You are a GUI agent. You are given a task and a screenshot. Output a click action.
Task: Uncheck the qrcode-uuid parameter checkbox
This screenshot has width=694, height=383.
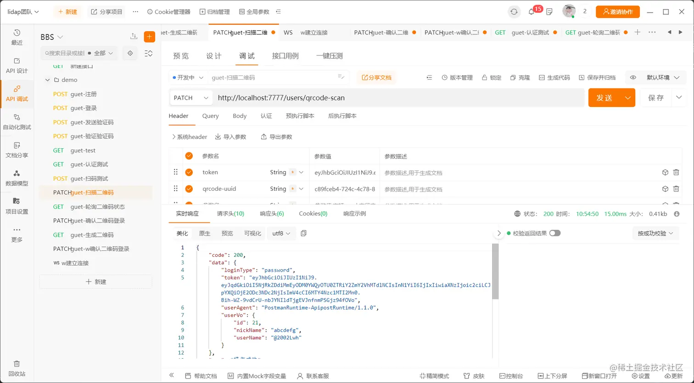click(189, 189)
